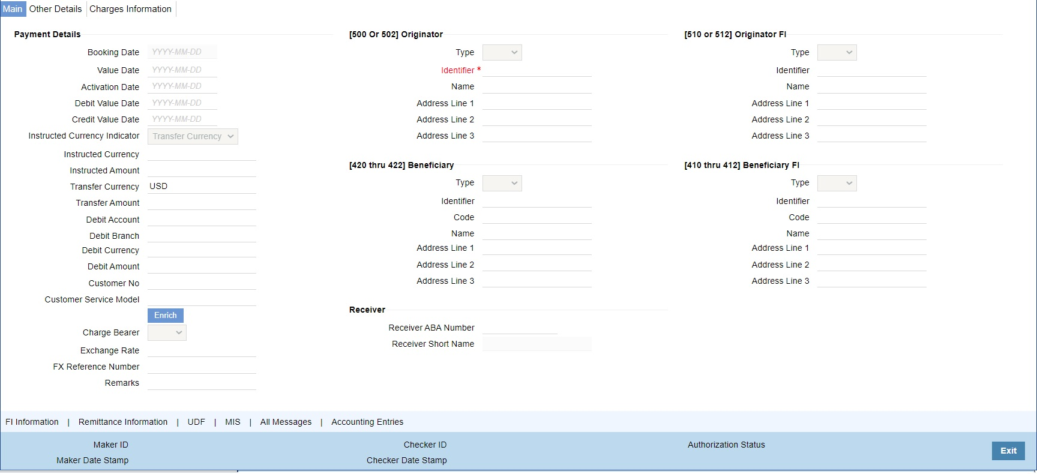Click the Beneficiary Identifier field
This screenshot has height=474, width=1037.
537,201
